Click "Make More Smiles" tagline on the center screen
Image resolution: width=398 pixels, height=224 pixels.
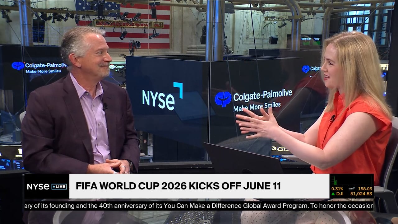257,106
